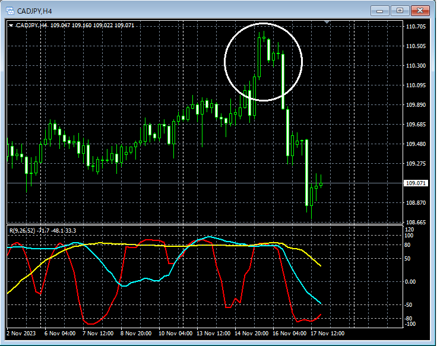Minimize the CADJPY,H4 chart window
Image resolution: width=437 pixels, height=346 pixels.
pos(379,11)
